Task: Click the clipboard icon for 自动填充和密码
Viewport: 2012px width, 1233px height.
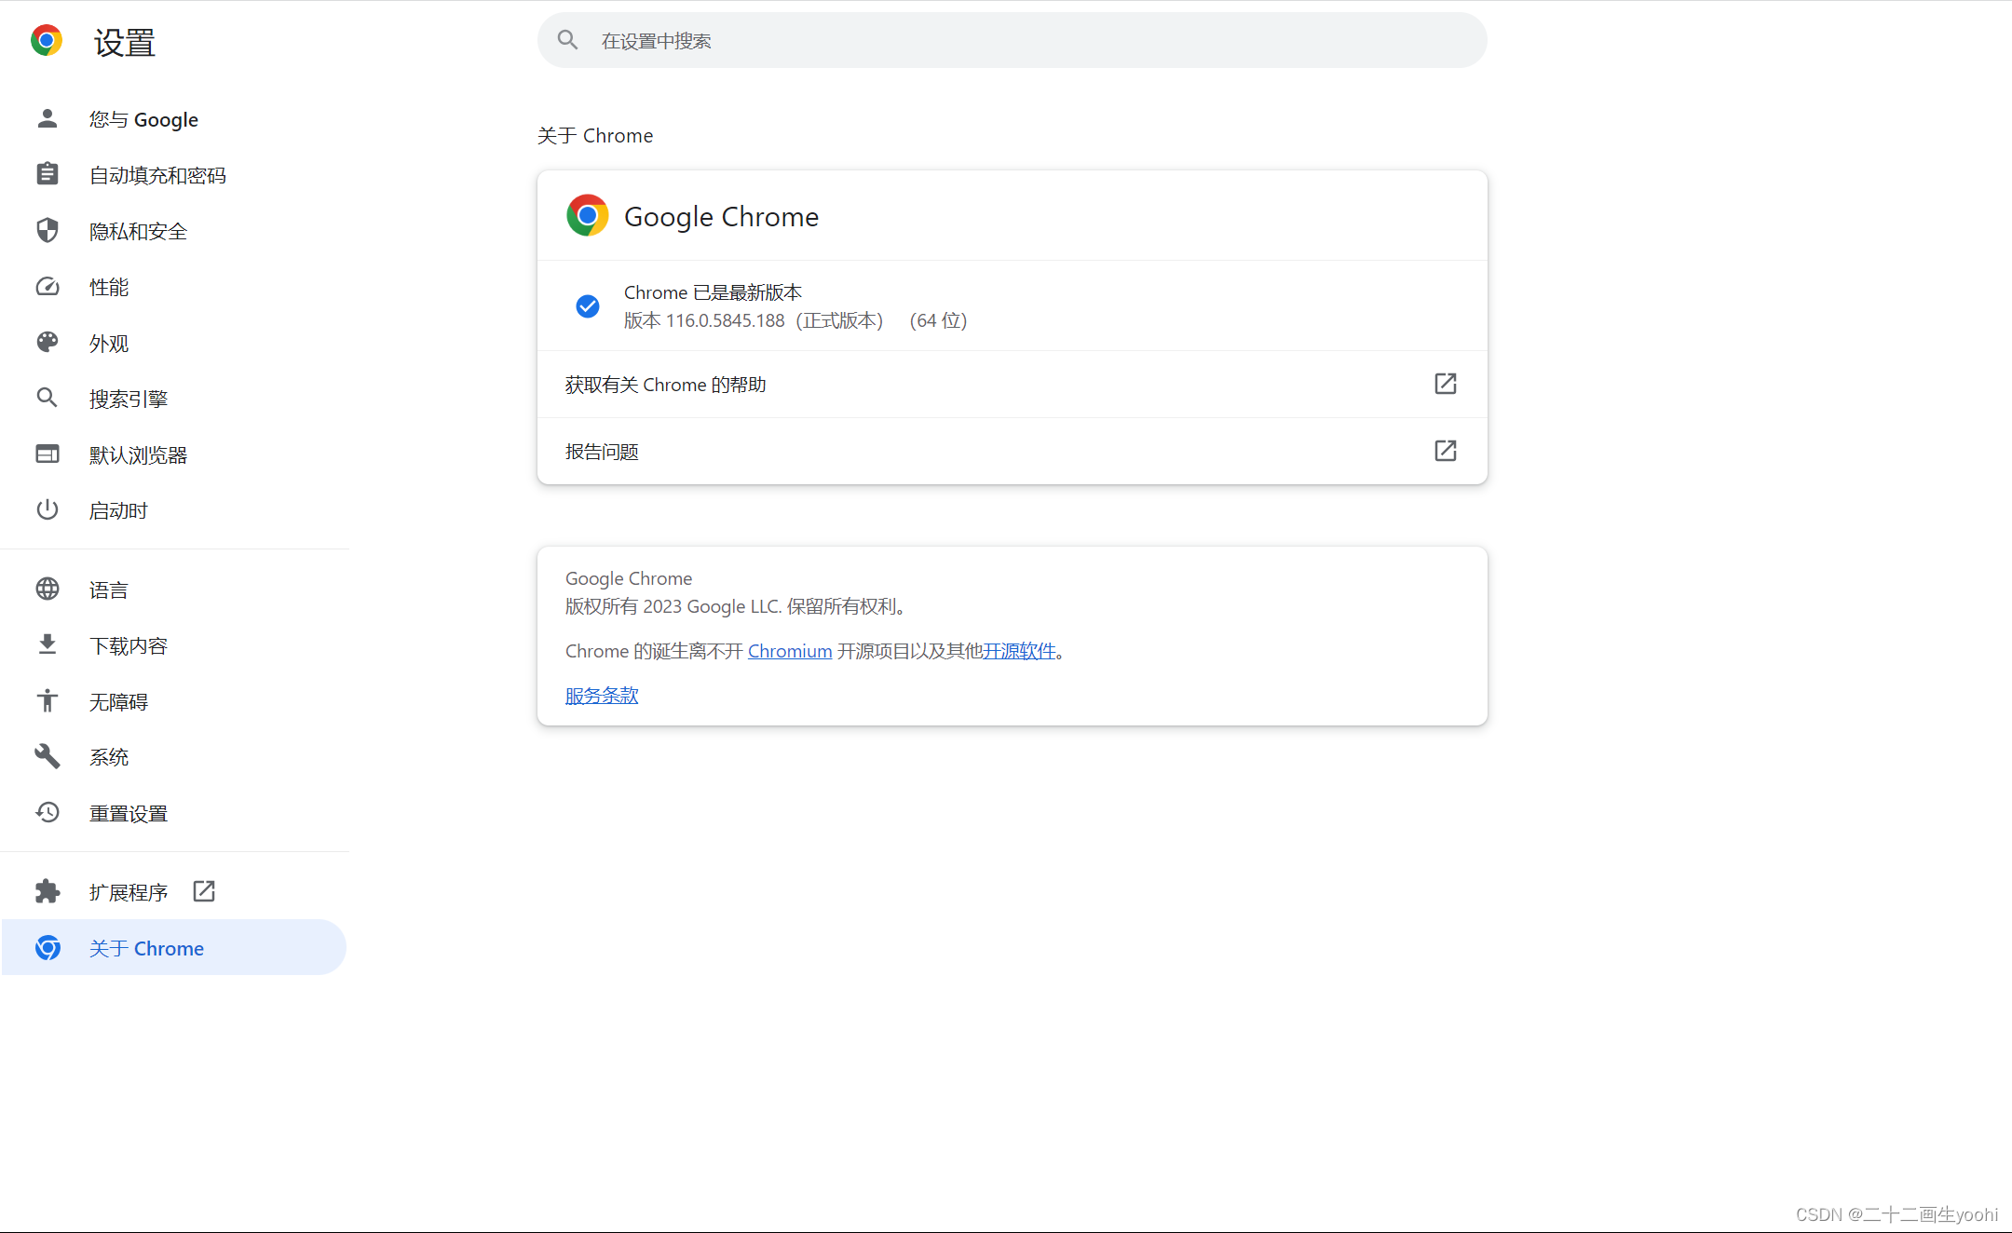Action: [48, 174]
